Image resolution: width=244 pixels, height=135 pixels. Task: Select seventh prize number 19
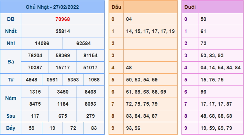[x=52, y=128]
